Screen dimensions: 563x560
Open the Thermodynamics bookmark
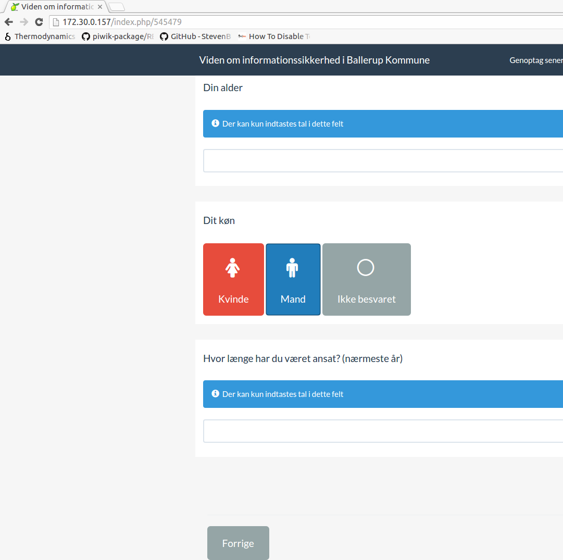(40, 36)
